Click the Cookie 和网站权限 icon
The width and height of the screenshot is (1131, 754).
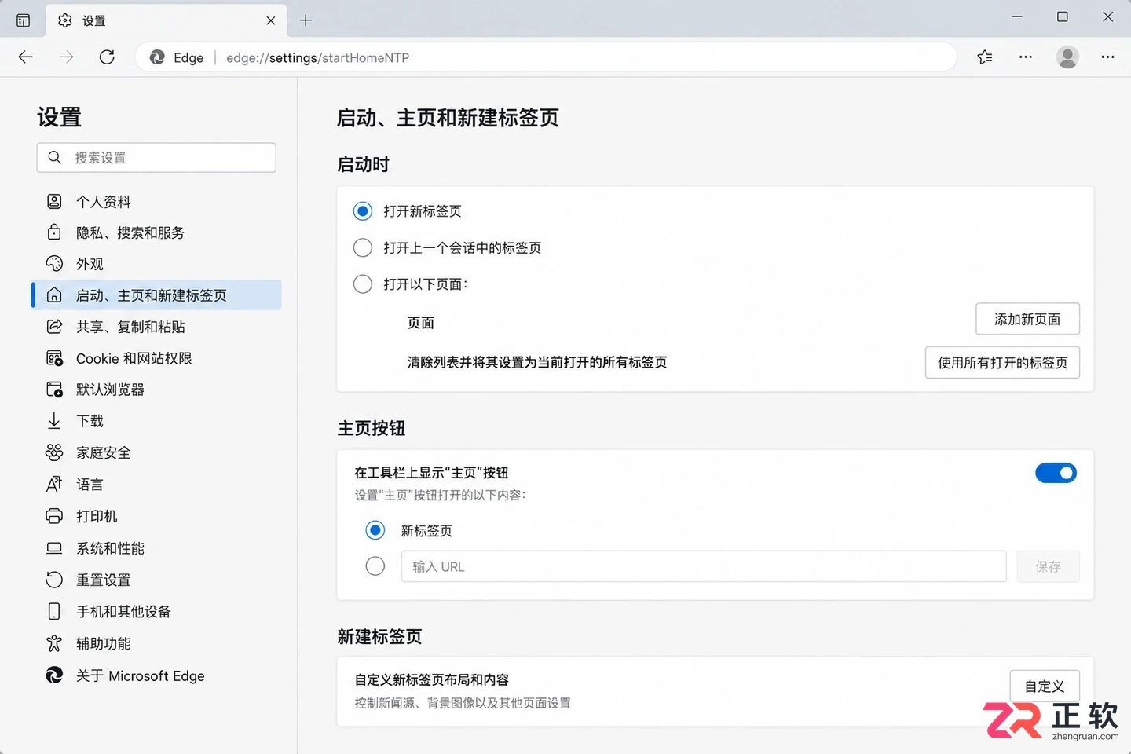[x=54, y=358]
